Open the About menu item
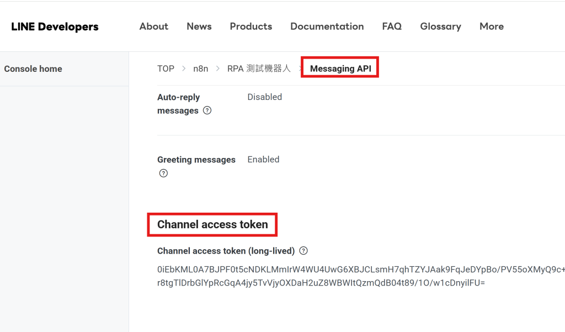This screenshot has height=332, width=565. tap(154, 27)
